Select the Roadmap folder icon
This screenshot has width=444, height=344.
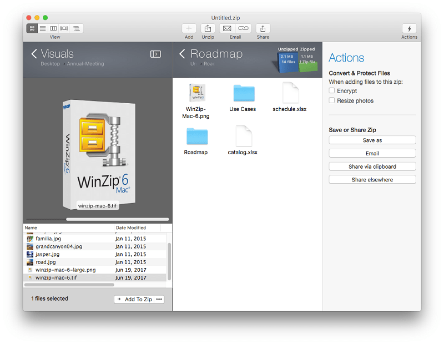click(x=197, y=136)
